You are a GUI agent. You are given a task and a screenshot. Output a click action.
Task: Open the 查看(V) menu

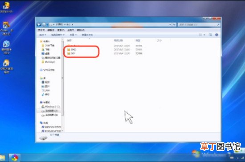[x=61, y=30]
